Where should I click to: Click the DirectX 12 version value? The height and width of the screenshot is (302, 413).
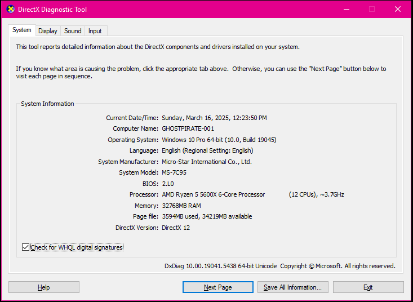pos(176,228)
